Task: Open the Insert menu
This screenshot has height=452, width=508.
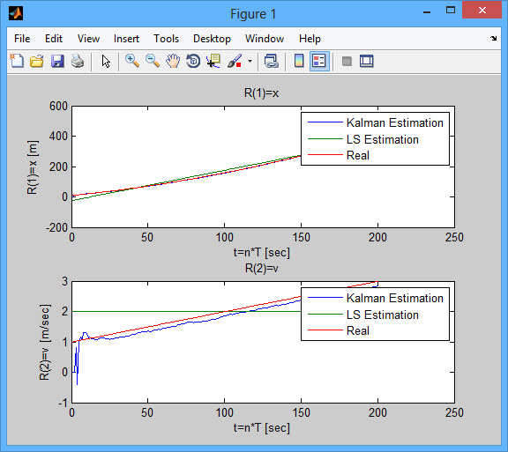Action: click(x=126, y=39)
